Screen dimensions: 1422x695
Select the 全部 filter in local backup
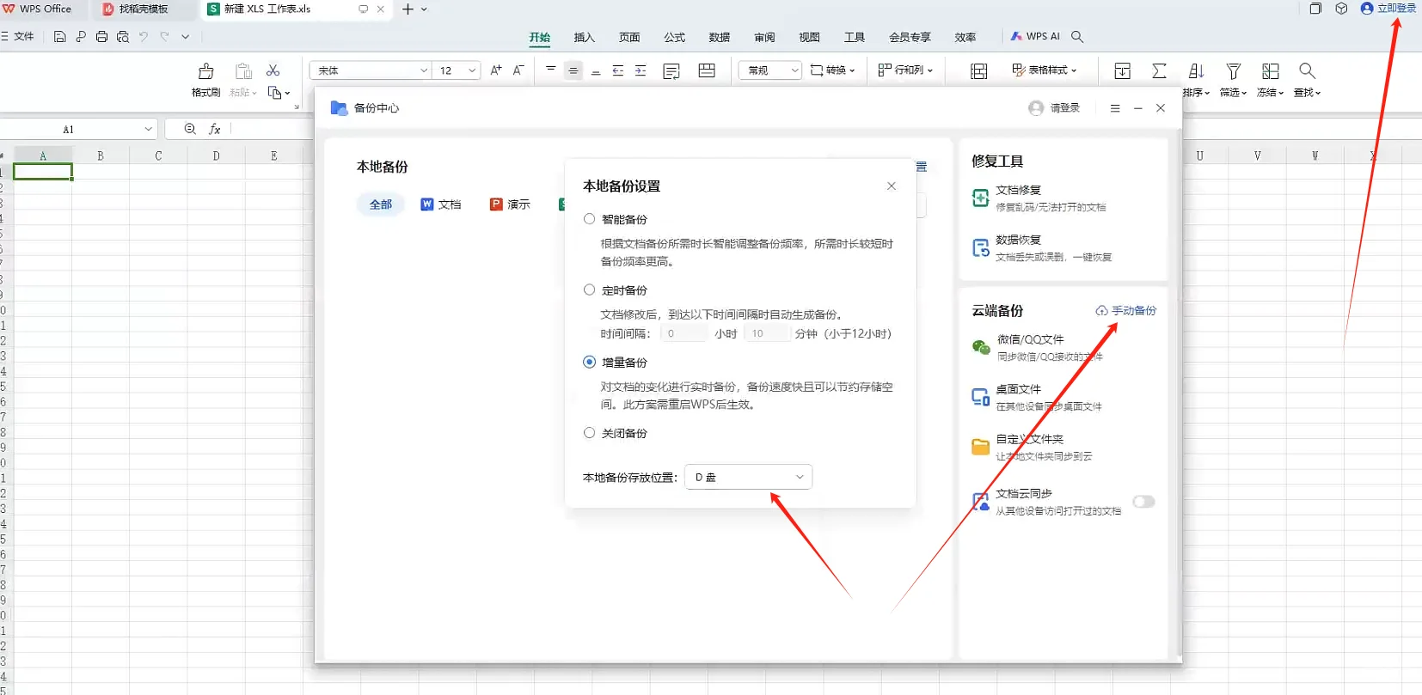tap(381, 204)
